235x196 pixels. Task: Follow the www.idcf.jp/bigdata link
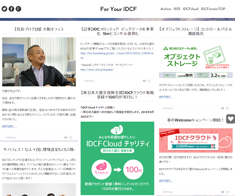(97, 70)
